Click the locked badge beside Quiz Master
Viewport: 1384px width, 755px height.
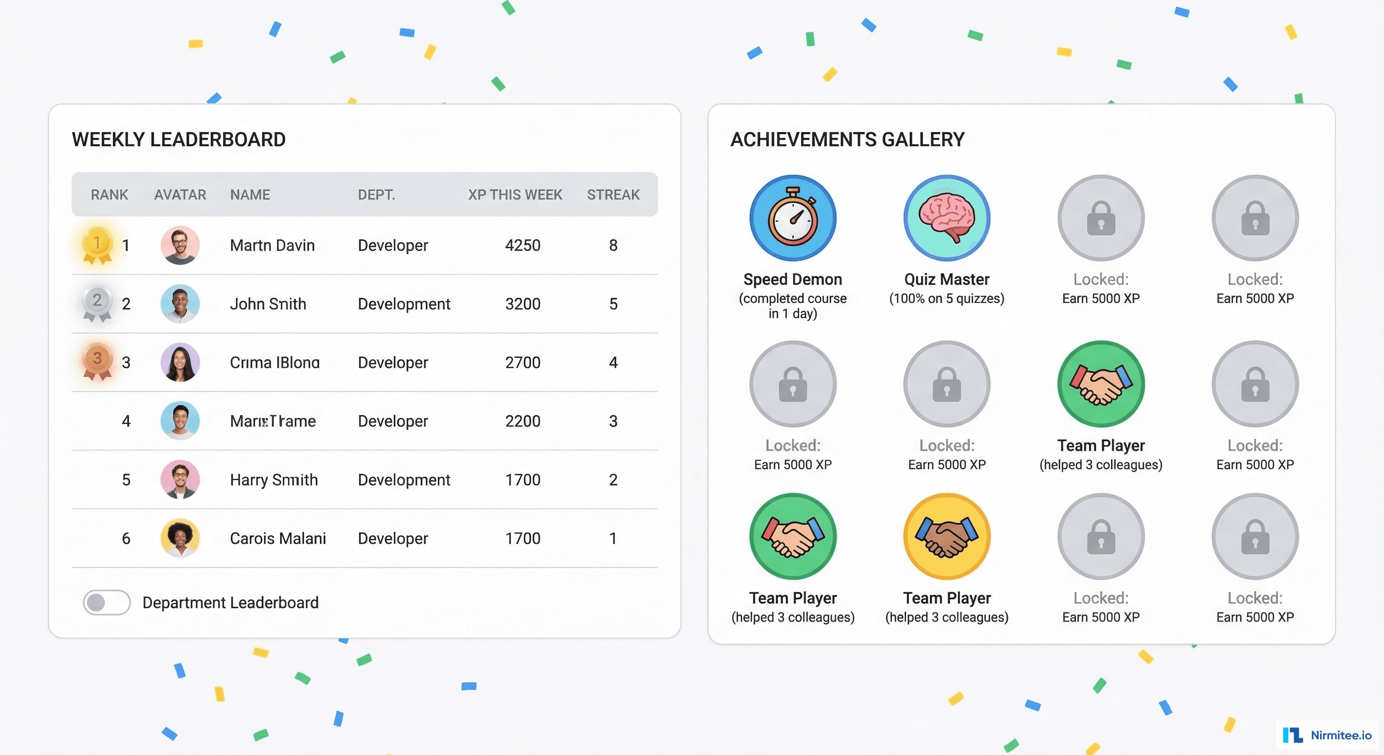pos(1100,217)
